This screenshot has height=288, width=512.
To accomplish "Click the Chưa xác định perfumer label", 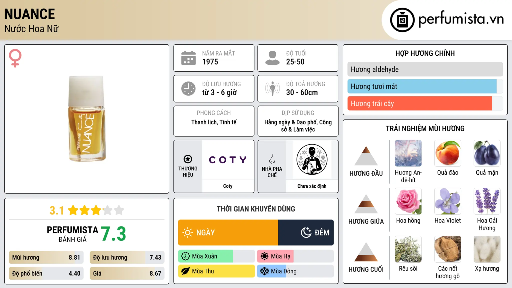I will pos(312,186).
